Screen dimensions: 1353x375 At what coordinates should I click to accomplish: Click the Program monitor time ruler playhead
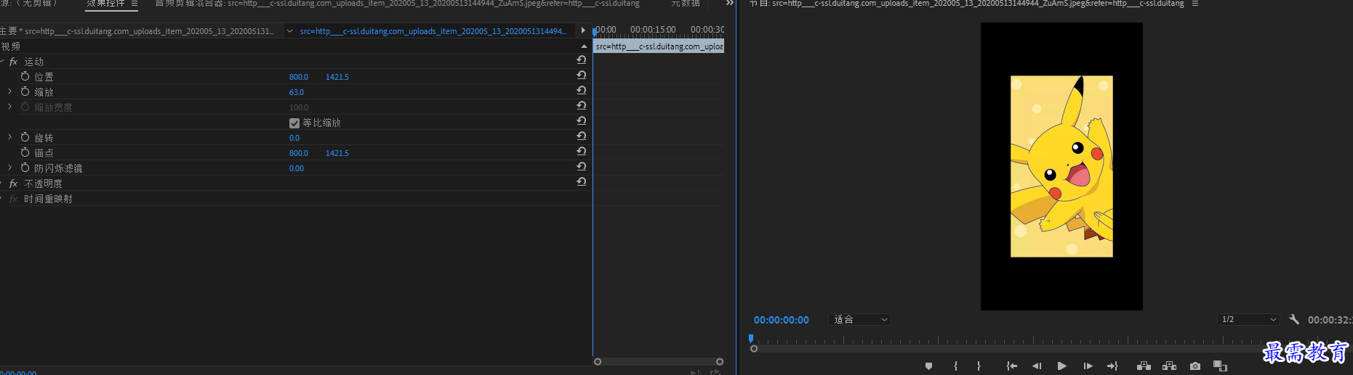click(751, 339)
